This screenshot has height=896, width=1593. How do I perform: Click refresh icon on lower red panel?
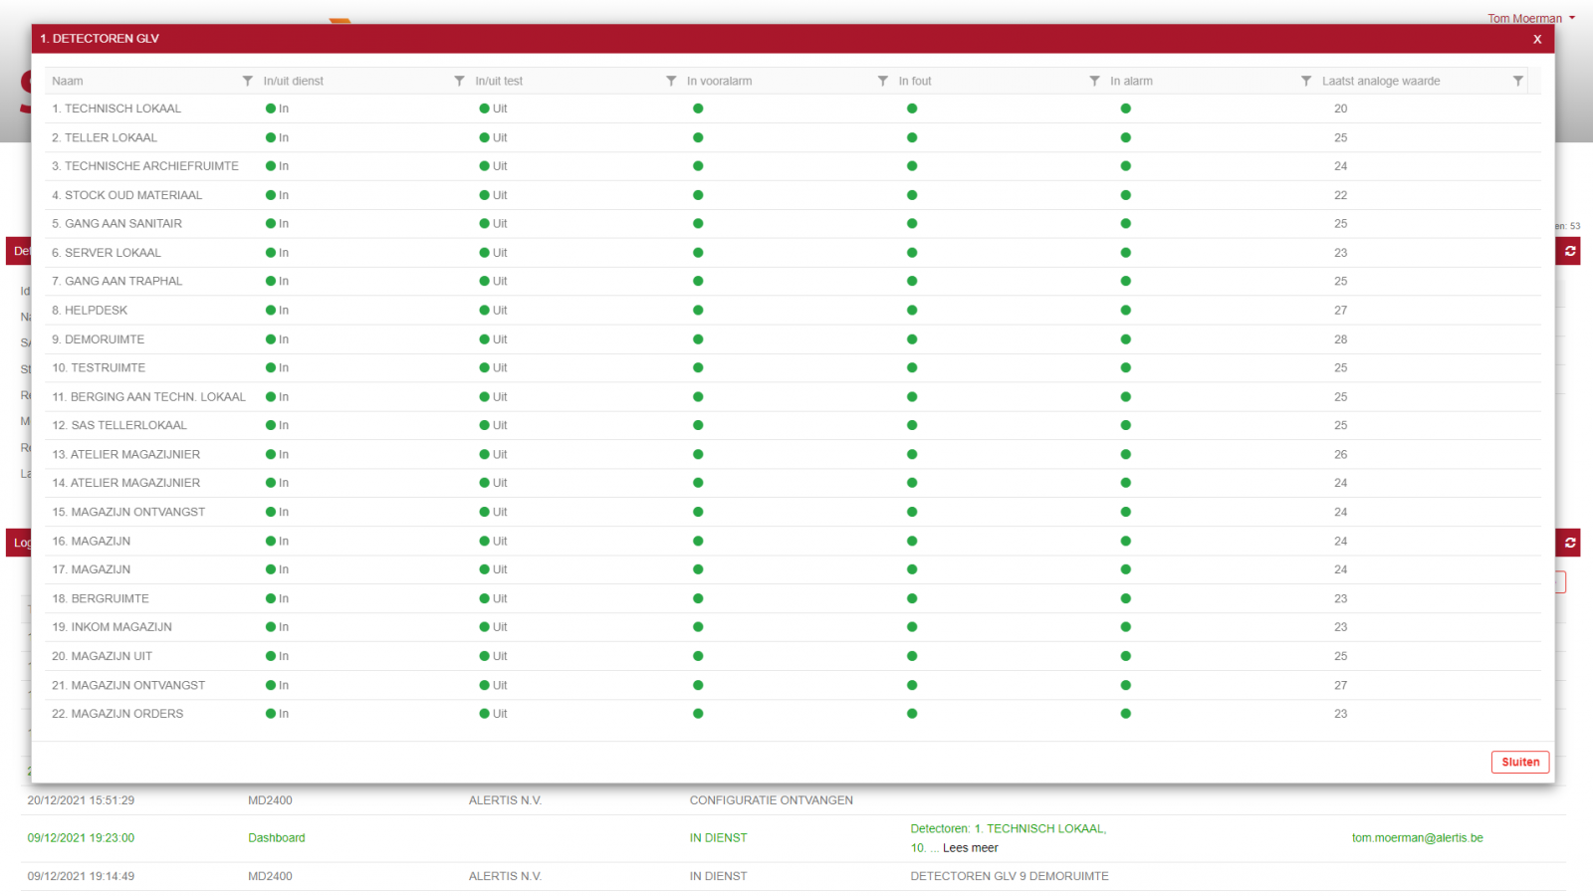(1570, 543)
